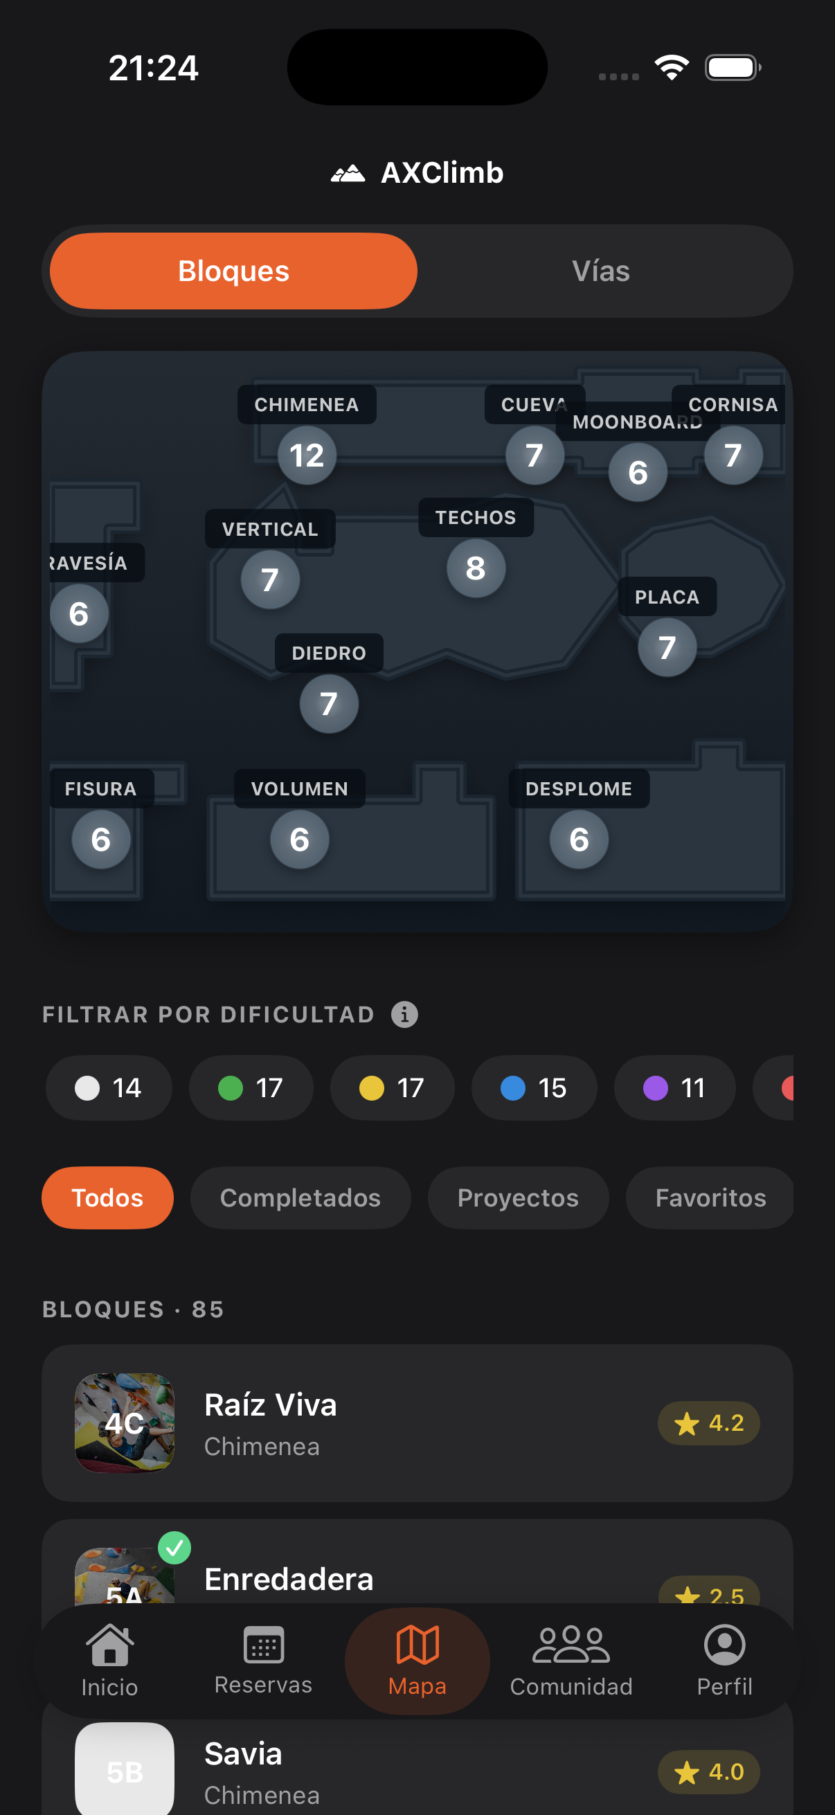This screenshot has width=835, height=1815.
Task: Filter by green difficulty 17
Action: [251, 1088]
